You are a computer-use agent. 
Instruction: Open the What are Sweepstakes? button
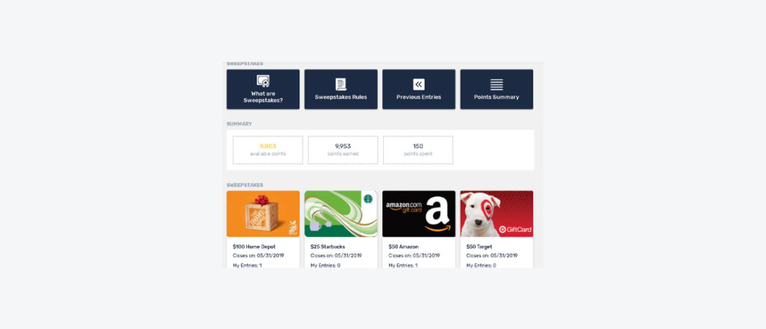[263, 89]
